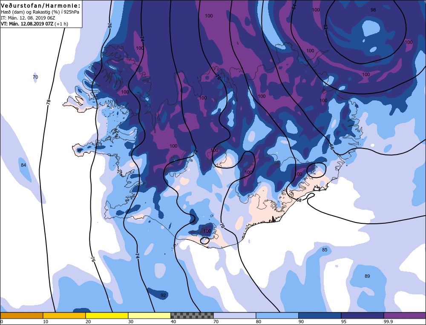Click the '89' humidity value on map
The image size is (426, 325).
click(x=367, y=276)
